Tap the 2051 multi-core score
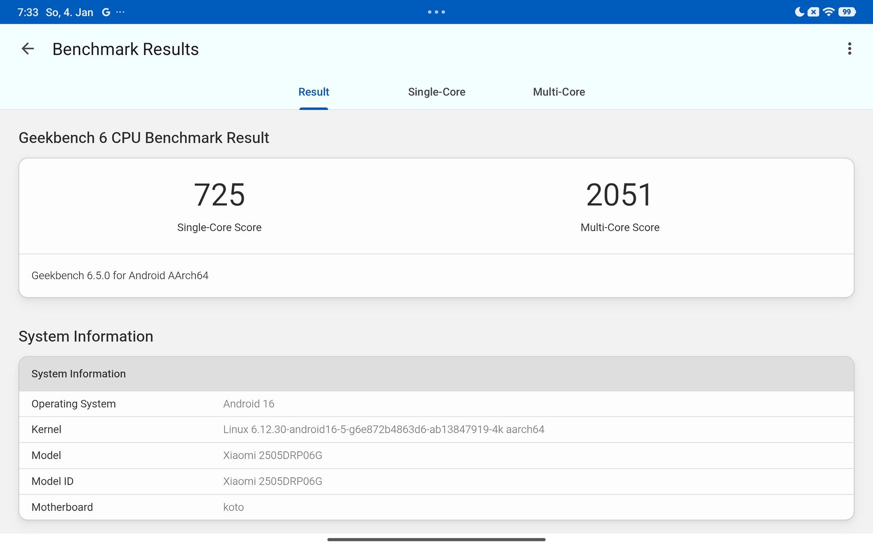Screen dimensions: 873x546 [x=619, y=195]
